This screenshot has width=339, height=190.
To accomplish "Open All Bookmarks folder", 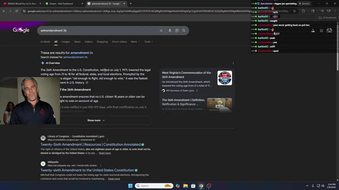I will (328, 18).
